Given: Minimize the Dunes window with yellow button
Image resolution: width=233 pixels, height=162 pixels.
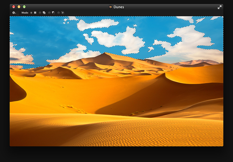Looking at the screenshot, I should (19, 7).
